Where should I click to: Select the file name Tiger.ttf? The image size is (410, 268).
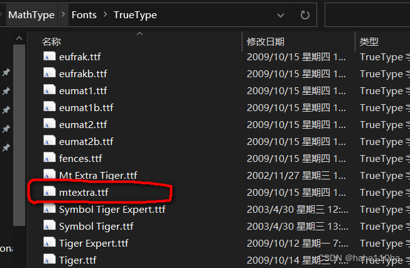pos(78,260)
